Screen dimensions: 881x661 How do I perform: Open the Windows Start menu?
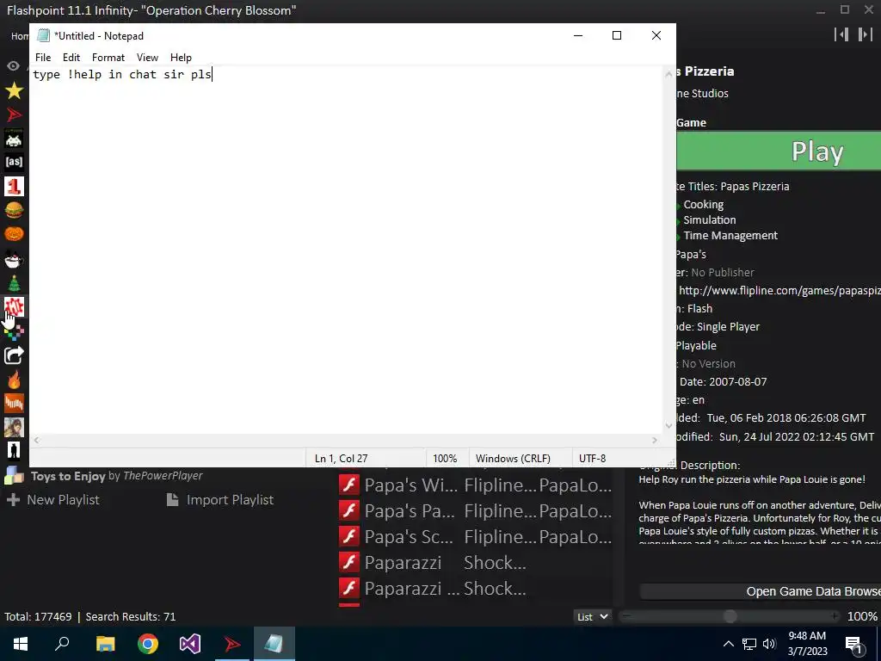(x=21, y=644)
